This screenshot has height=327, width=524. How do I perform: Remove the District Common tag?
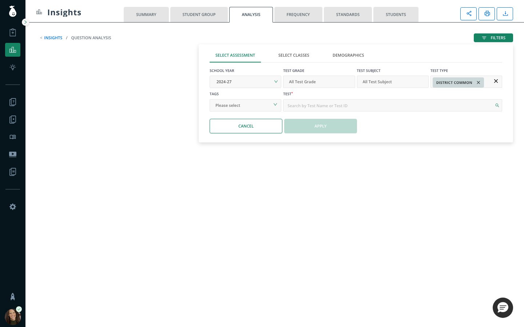[479, 82]
